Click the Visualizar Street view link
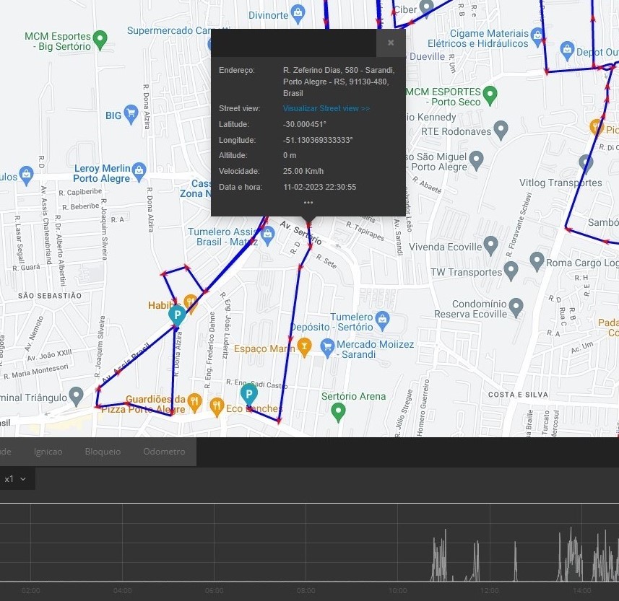This screenshot has height=601, width=619. [326, 108]
